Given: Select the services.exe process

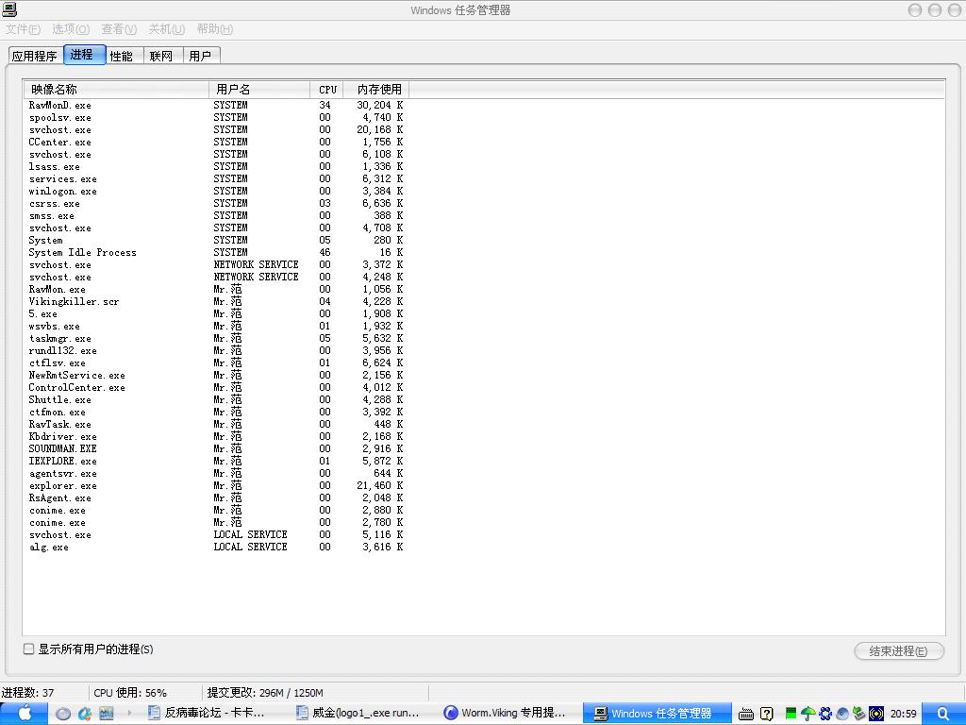Looking at the screenshot, I should coord(216,179).
